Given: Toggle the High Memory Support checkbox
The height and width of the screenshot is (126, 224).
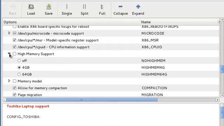Looking at the screenshot, I should [14, 54].
